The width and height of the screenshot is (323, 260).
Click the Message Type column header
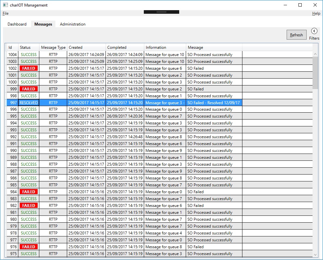point(53,47)
